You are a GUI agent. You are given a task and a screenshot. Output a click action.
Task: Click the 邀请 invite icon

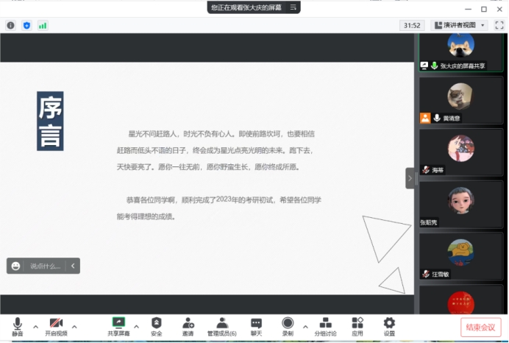[188, 326]
